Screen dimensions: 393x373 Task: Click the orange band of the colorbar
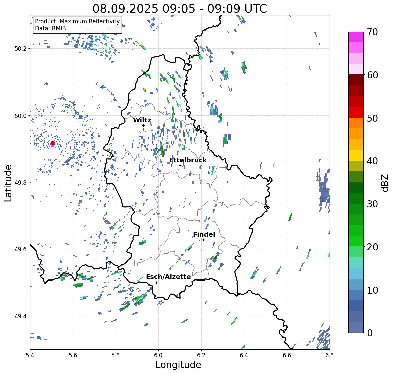click(x=356, y=123)
